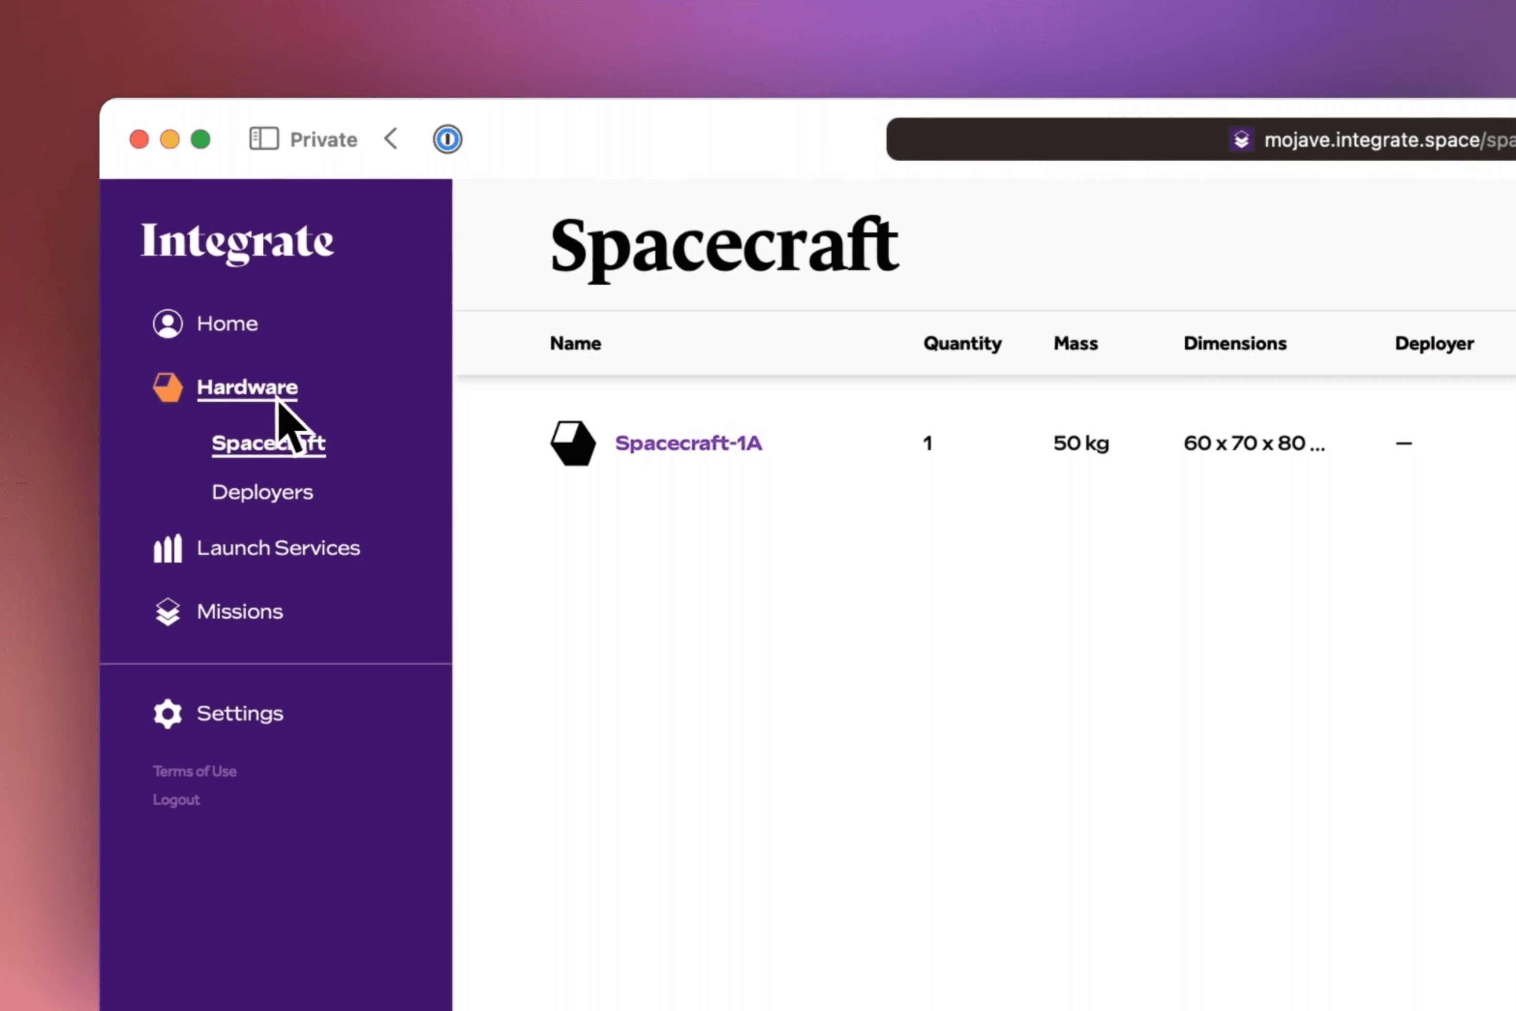This screenshot has height=1011, width=1516.
Task: Collapse the Hardware navigation section
Action: coord(247,387)
